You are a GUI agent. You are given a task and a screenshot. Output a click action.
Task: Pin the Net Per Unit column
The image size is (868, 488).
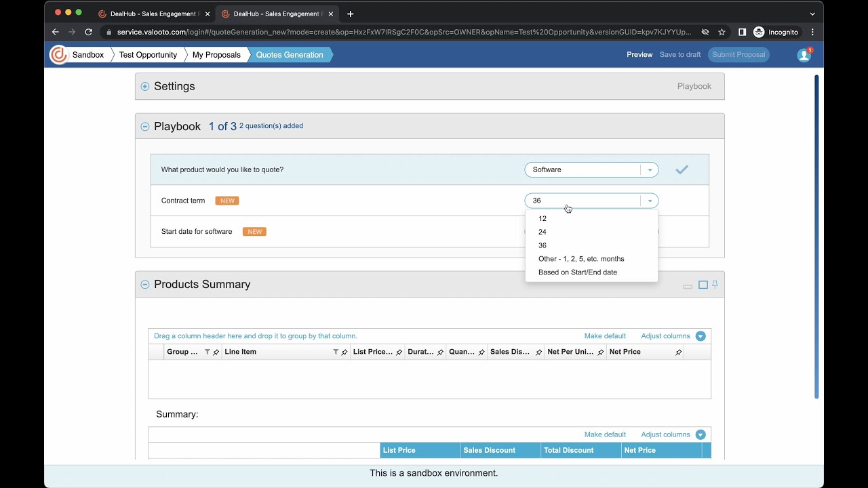click(601, 352)
